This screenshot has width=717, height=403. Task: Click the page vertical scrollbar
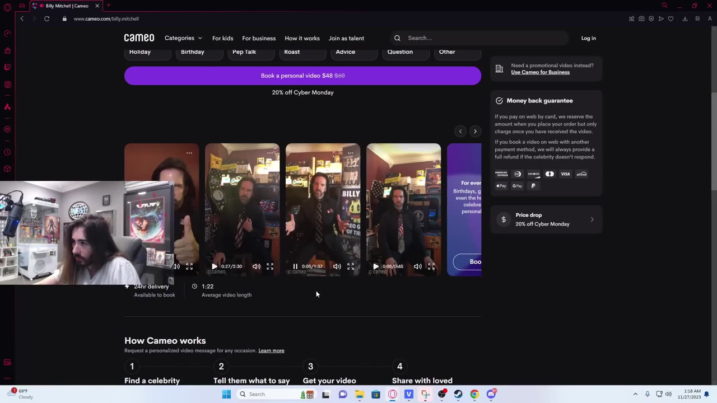(x=714, y=140)
